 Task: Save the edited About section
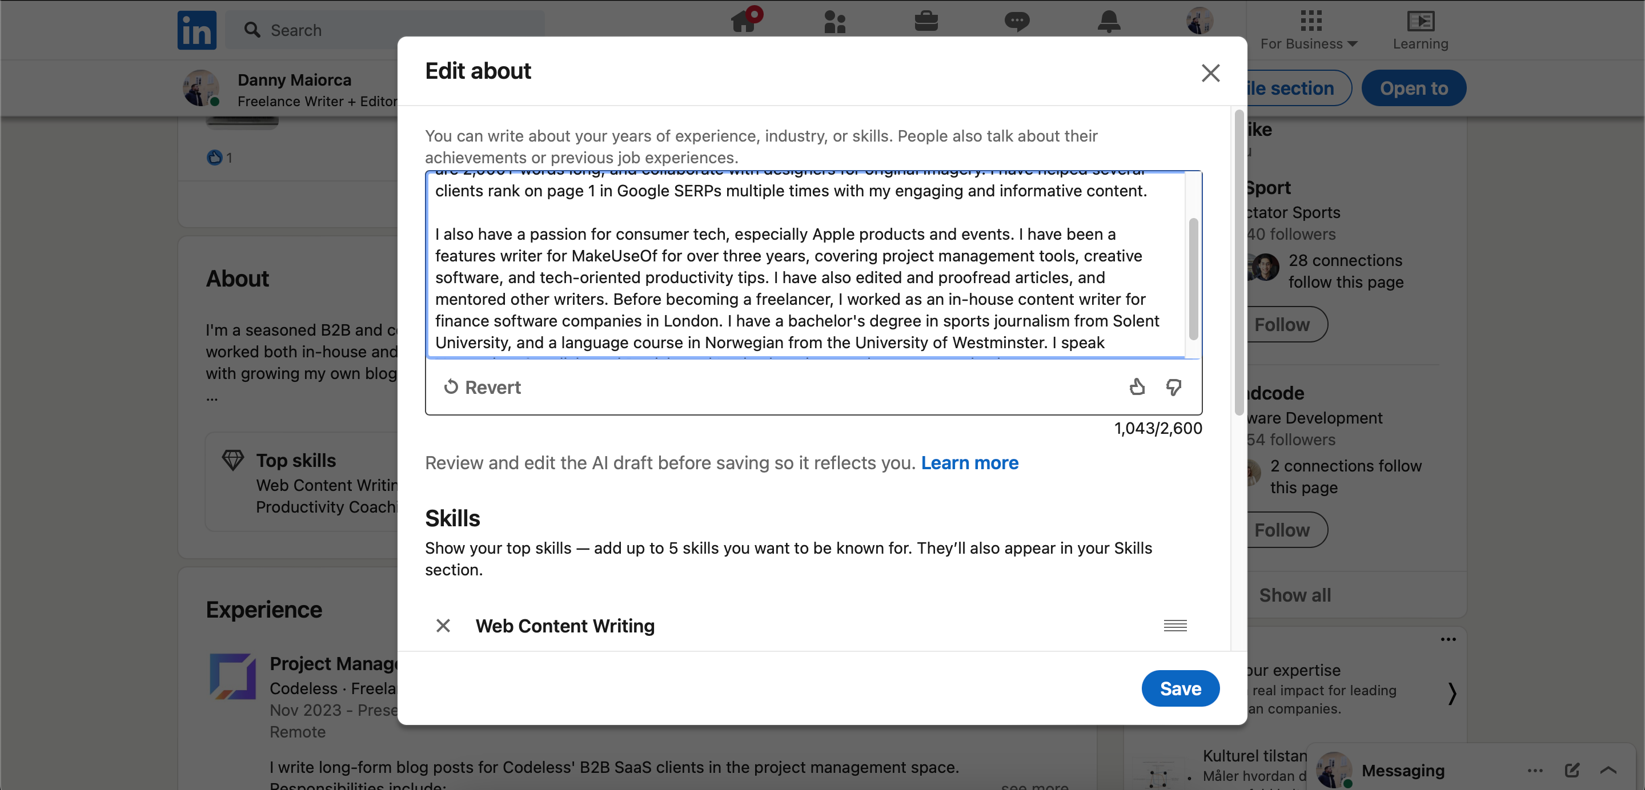pyautogui.click(x=1180, y=688)
